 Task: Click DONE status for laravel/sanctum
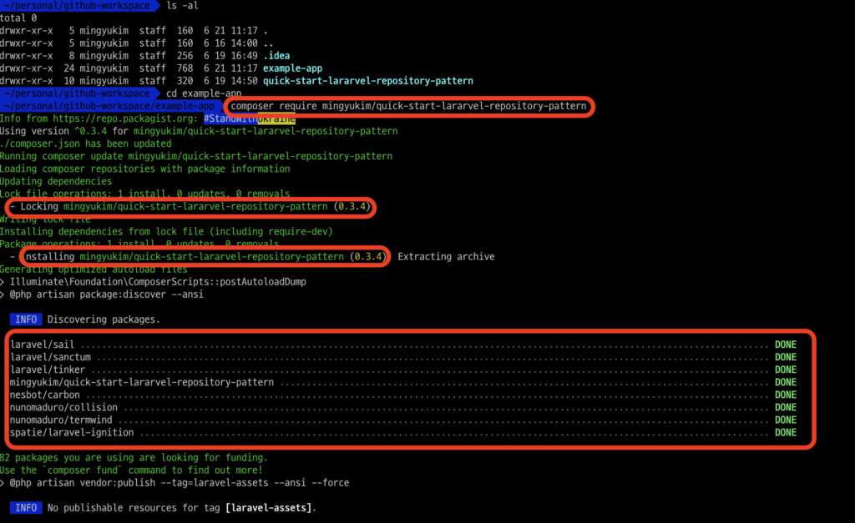click(786, 357)
